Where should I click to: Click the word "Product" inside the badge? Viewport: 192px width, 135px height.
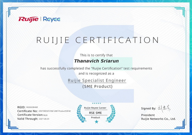pos(95,117)
